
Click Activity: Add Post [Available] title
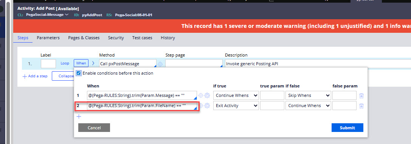[x=48, y=9]
